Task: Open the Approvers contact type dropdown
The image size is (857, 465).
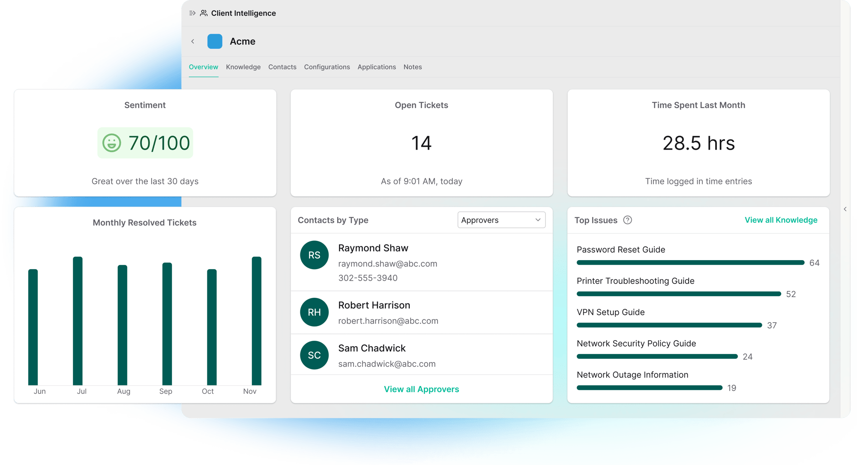Action: (x=501, y=220)
